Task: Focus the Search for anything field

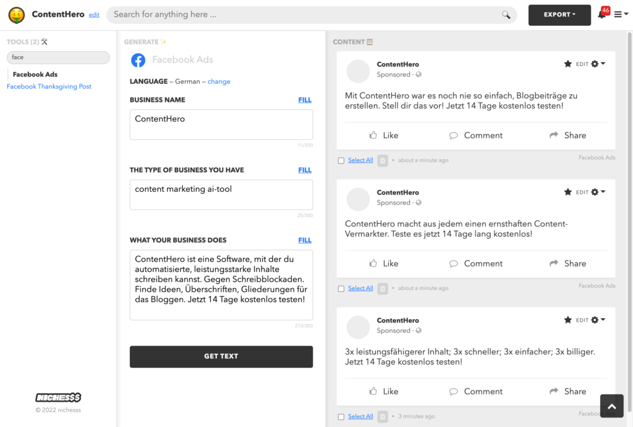Action: click(x=312, y=15)
